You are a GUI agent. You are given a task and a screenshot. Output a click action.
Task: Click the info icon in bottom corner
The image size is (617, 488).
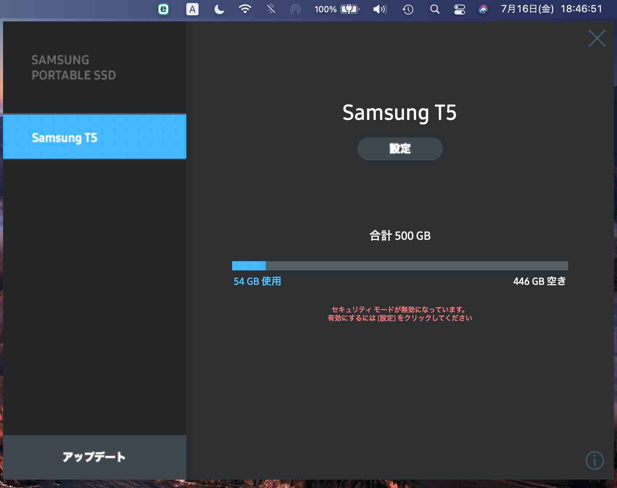(x=594, y=460)
